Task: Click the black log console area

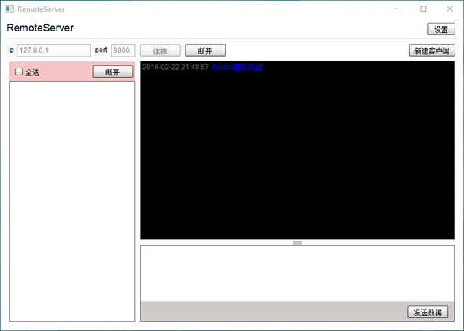Action: [x=297, y=150]
